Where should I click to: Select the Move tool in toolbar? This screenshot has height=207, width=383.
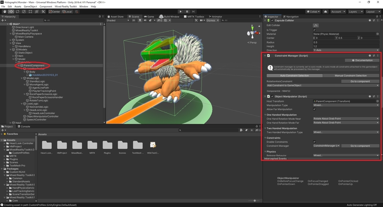[11, 11]
